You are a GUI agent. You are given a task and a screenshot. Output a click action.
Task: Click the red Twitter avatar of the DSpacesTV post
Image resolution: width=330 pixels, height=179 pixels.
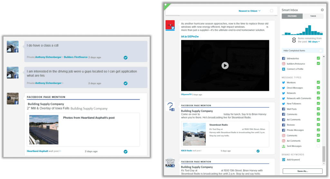(170, 25)
